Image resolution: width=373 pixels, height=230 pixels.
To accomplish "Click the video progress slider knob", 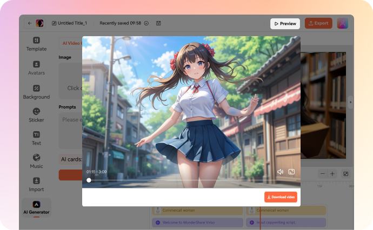I will coord(89,180).
